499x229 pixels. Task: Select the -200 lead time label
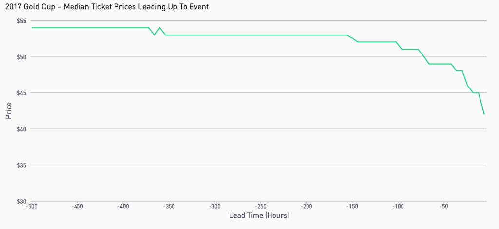[306, 207]
